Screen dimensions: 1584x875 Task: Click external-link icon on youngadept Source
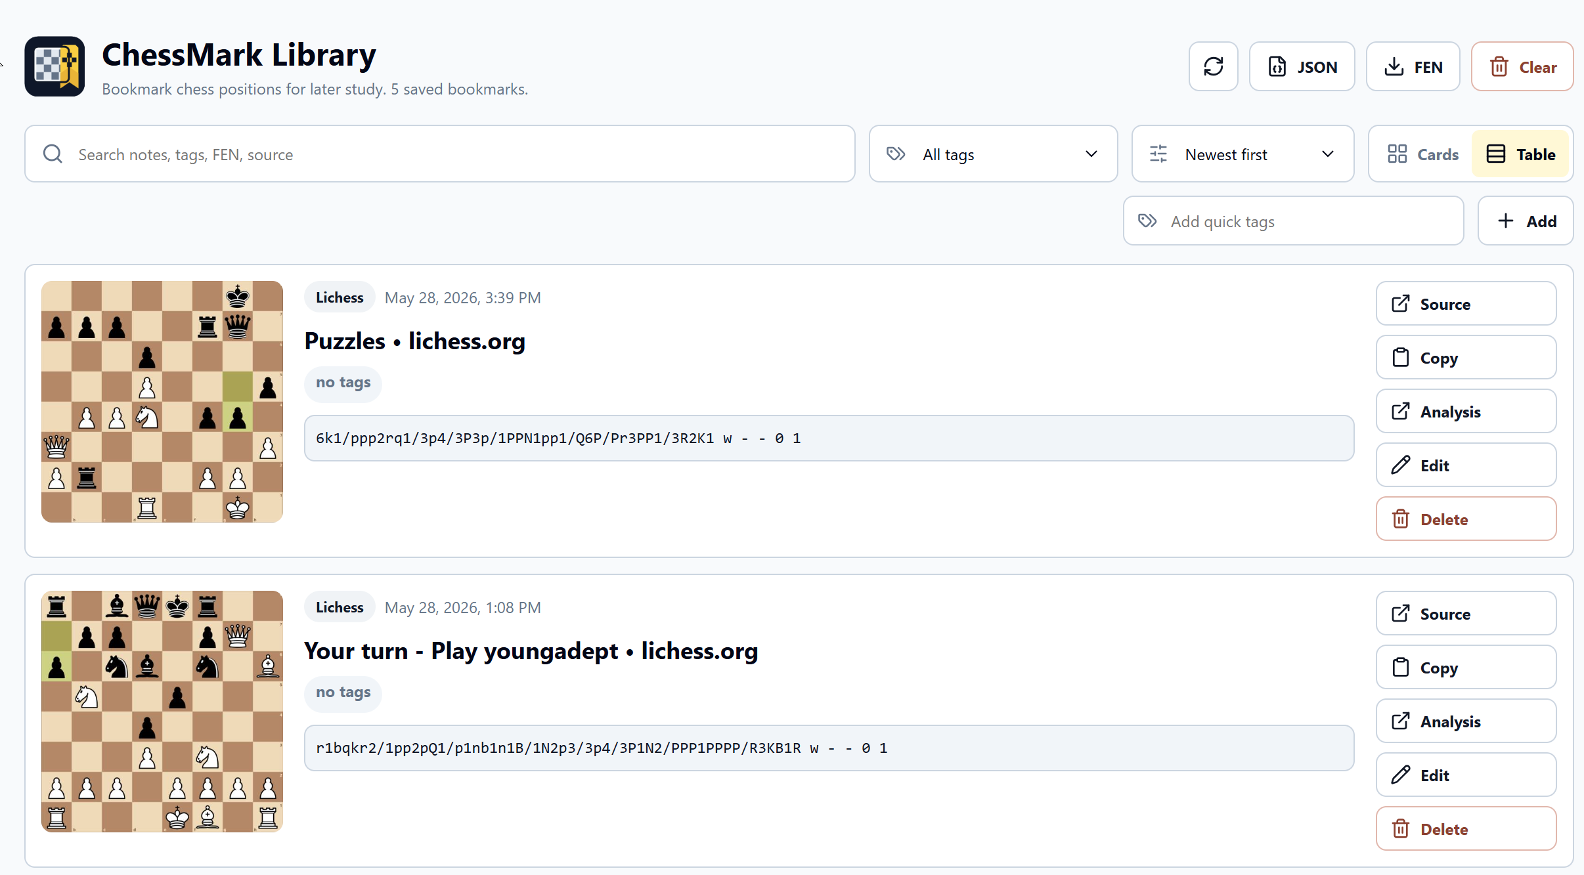pyautogui.click(x=1401, y=614)
